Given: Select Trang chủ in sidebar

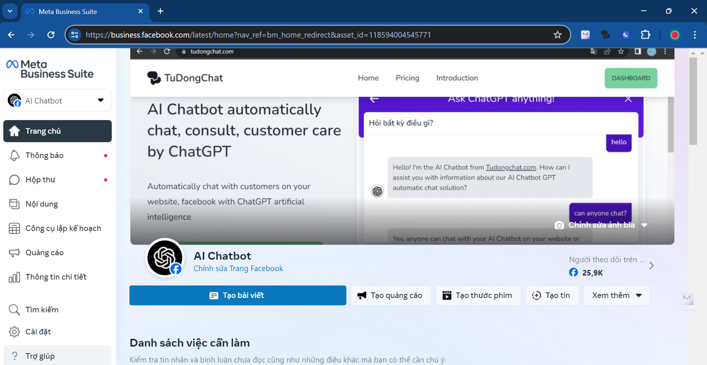Looking at the screenshot, I should pyautogui.click(x=58, y=131).
